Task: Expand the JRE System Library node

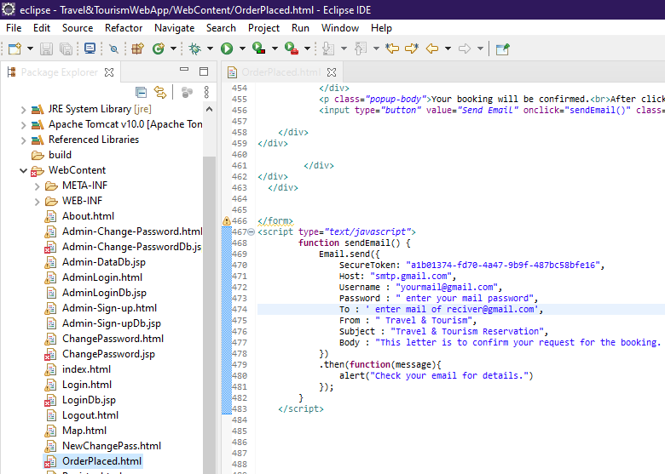Action: tap(23, 109)
